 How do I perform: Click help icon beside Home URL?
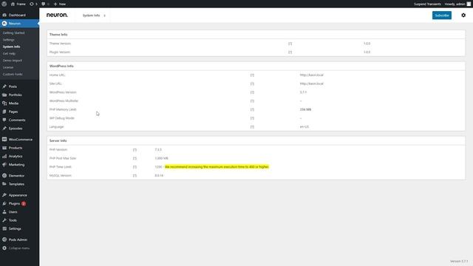(252, 75)
